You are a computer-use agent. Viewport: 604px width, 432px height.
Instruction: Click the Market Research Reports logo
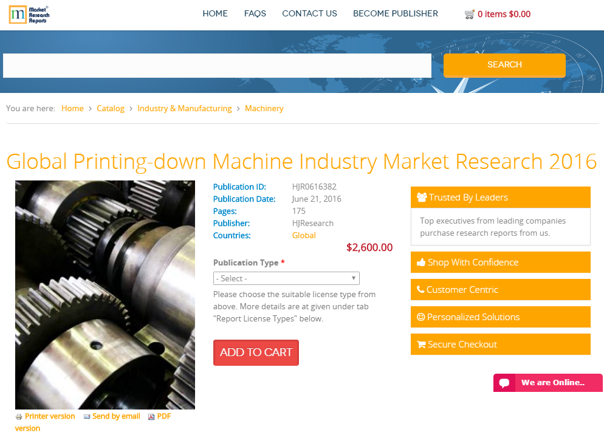29,15
